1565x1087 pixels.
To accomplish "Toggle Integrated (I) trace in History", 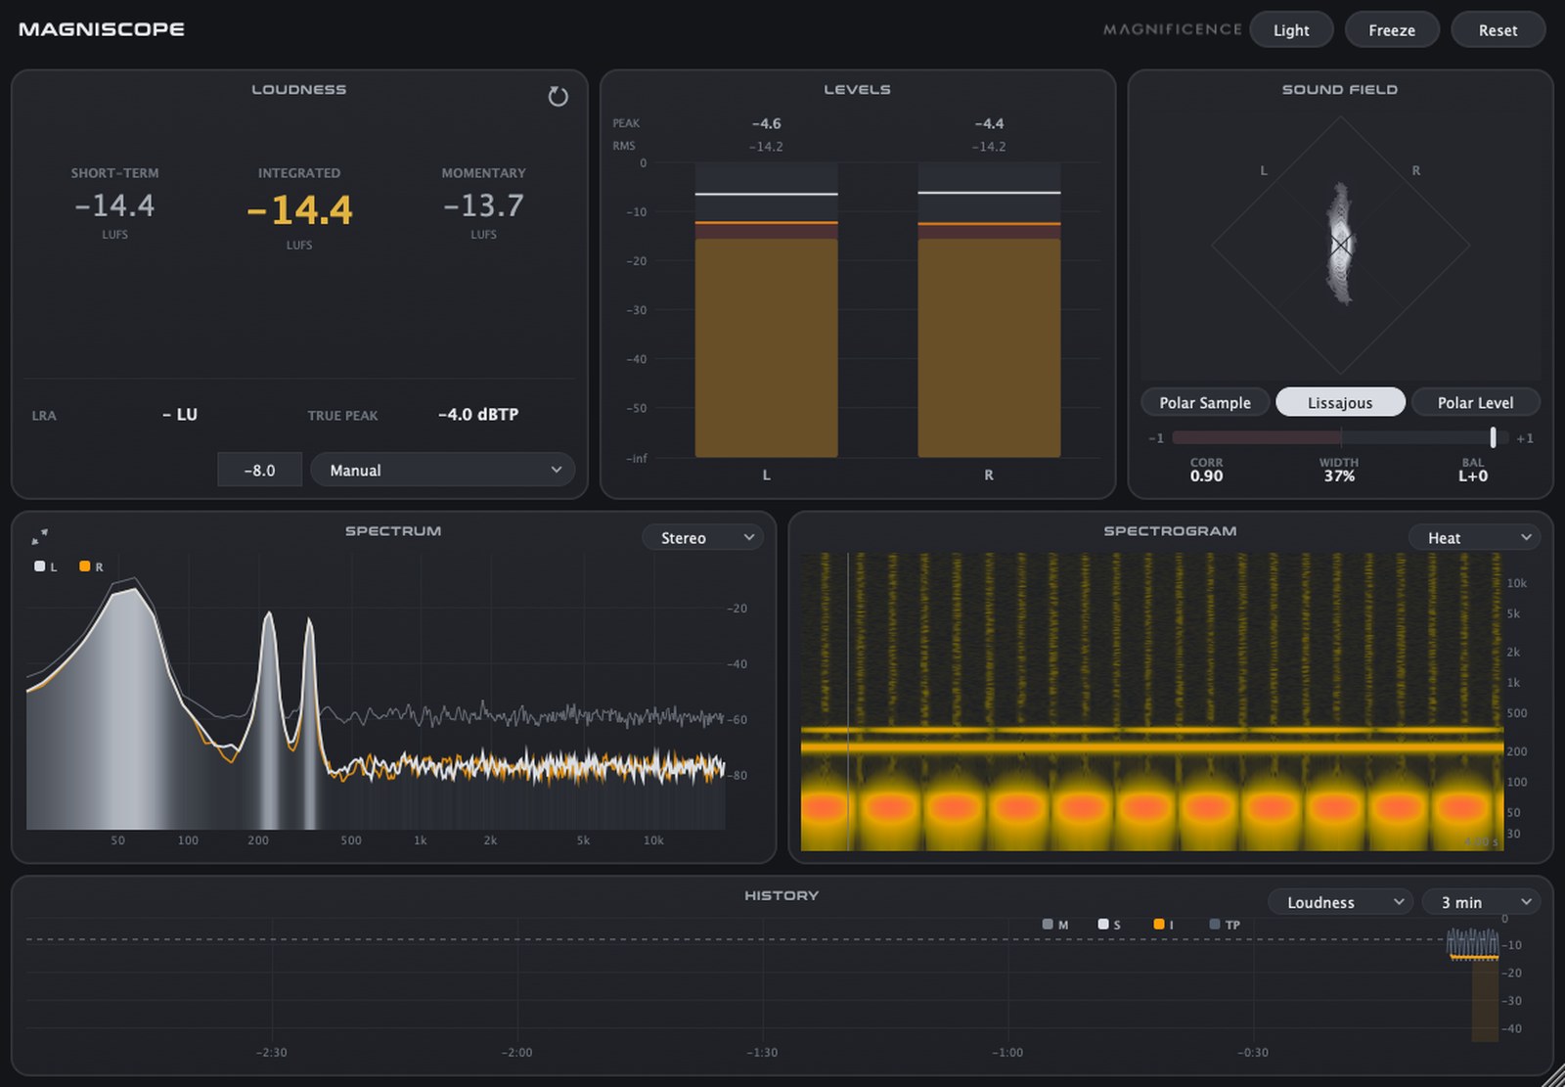I will [x=1163, y=925].
